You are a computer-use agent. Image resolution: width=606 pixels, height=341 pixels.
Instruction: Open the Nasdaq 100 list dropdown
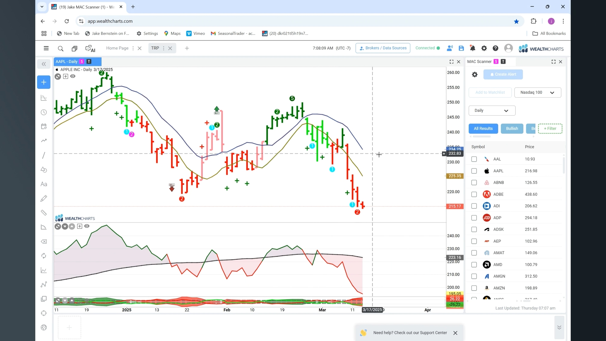pos(538,93)
